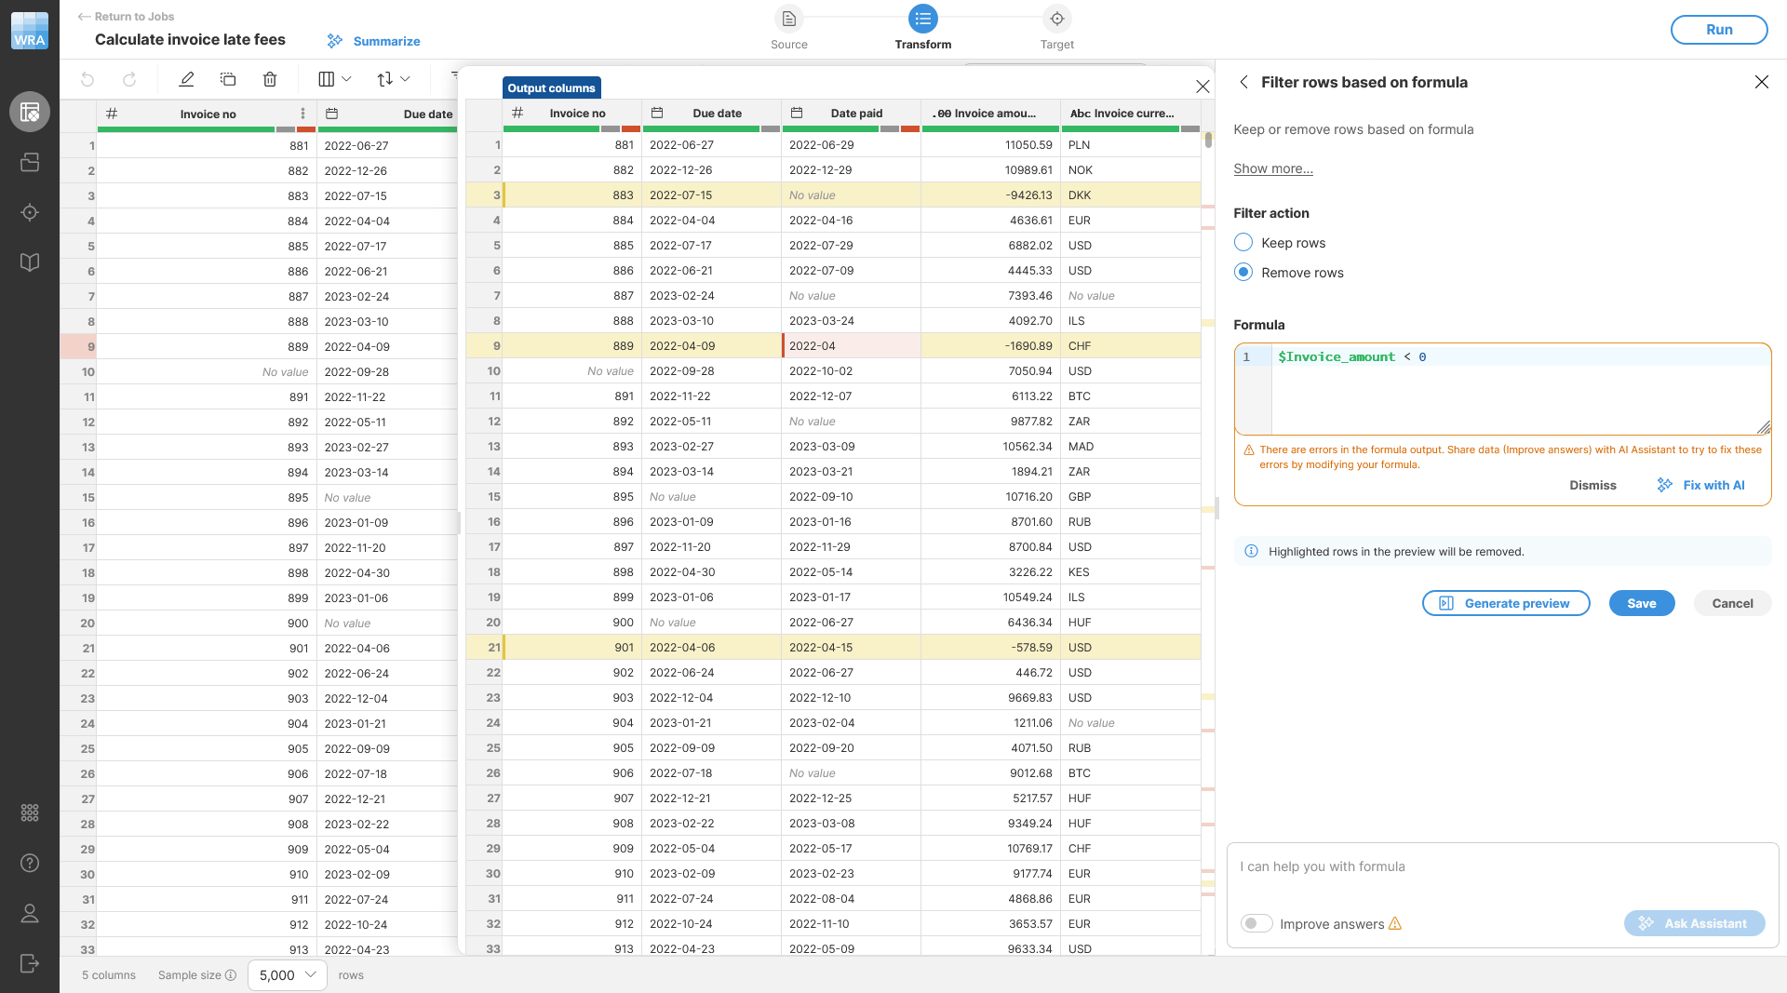
Task: Open the user profile sidebar icon
Action: tap(30, 913)
